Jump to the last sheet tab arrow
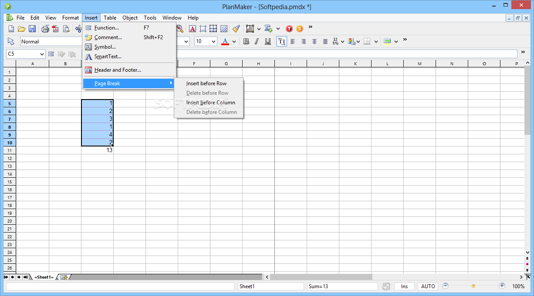534x296 pixels. click(x=26, y=277)
